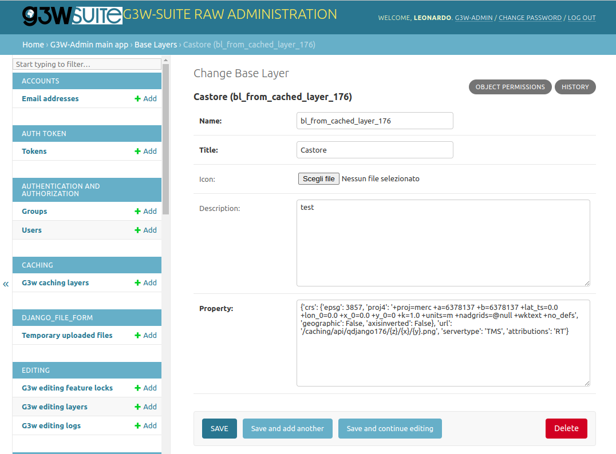616x454 pixels.
Task: Open G3w editing feature locks list
Action: pyautogui.click(x=67, y=388)
